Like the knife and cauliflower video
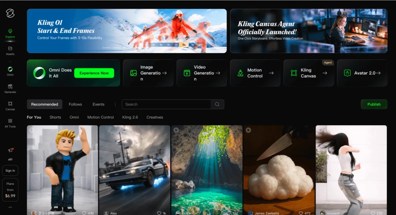The height and width of the screenshot is (215, 396). (300, 213)
